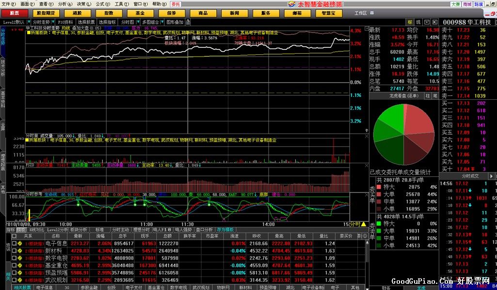Open the Level2默认 dropdown arrow
Image resolution: width=497 pixels, height=290 pixels.
(29, 22)
